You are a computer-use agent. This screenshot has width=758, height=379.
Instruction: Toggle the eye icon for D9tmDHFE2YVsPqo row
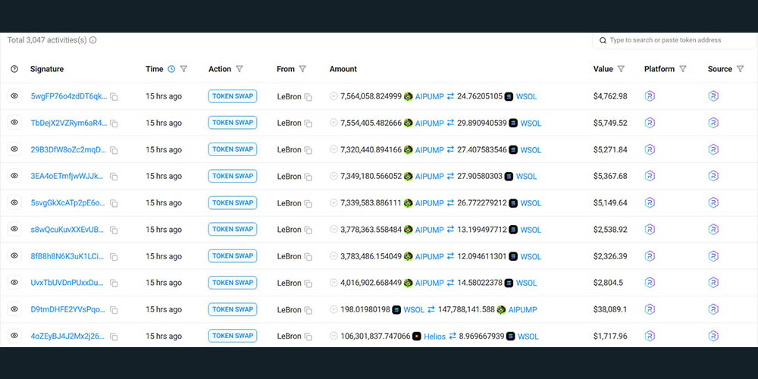coord(14,309)
